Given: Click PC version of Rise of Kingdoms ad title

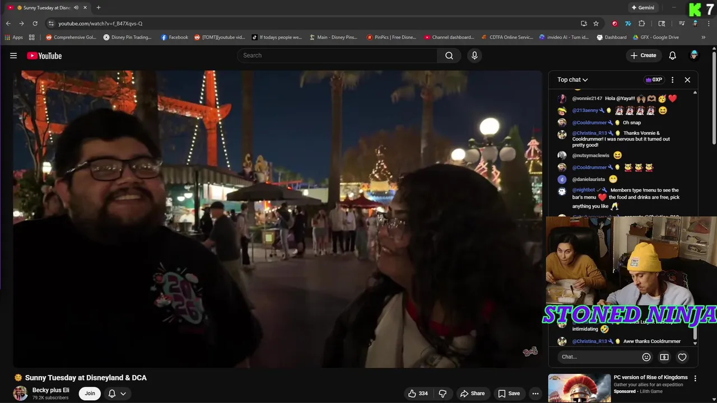Looking at the screenshot, I should coord(650,377).
